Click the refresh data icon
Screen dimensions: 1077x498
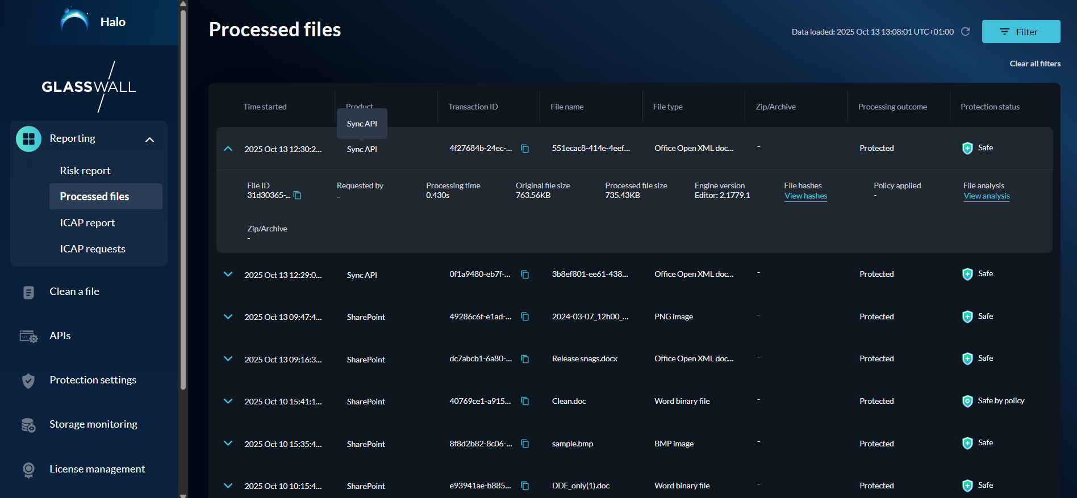coord(965,32)
